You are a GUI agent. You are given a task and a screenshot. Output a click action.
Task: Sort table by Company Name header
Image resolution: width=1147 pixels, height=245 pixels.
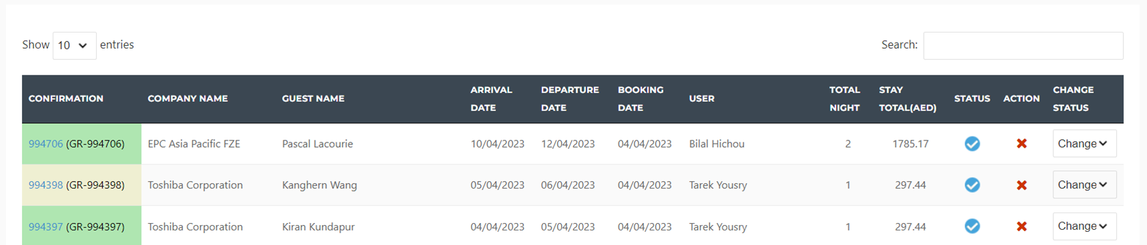pos(188,99)
